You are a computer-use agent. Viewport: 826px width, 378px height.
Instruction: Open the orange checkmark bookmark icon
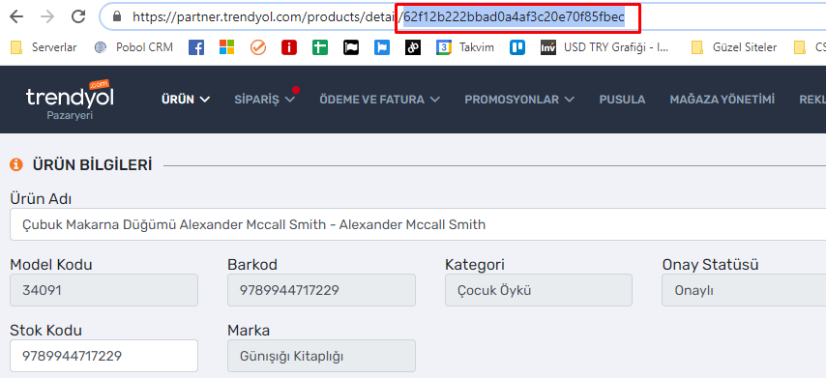click(258, 47)
